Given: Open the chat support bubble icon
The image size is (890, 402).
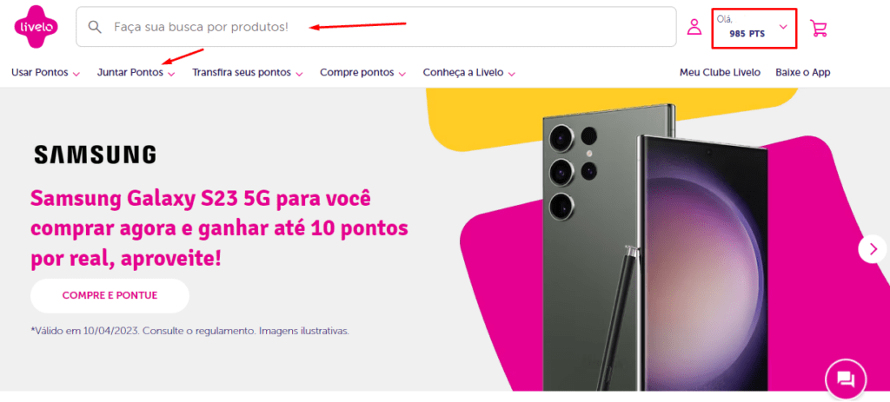Looking at the screenshot, I should (846, 379).
